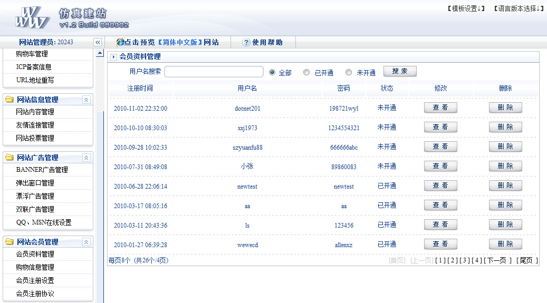Viewport: 547px width, 303px height.
Task: Select the 全部 radio button
Action: coord(272,73)
